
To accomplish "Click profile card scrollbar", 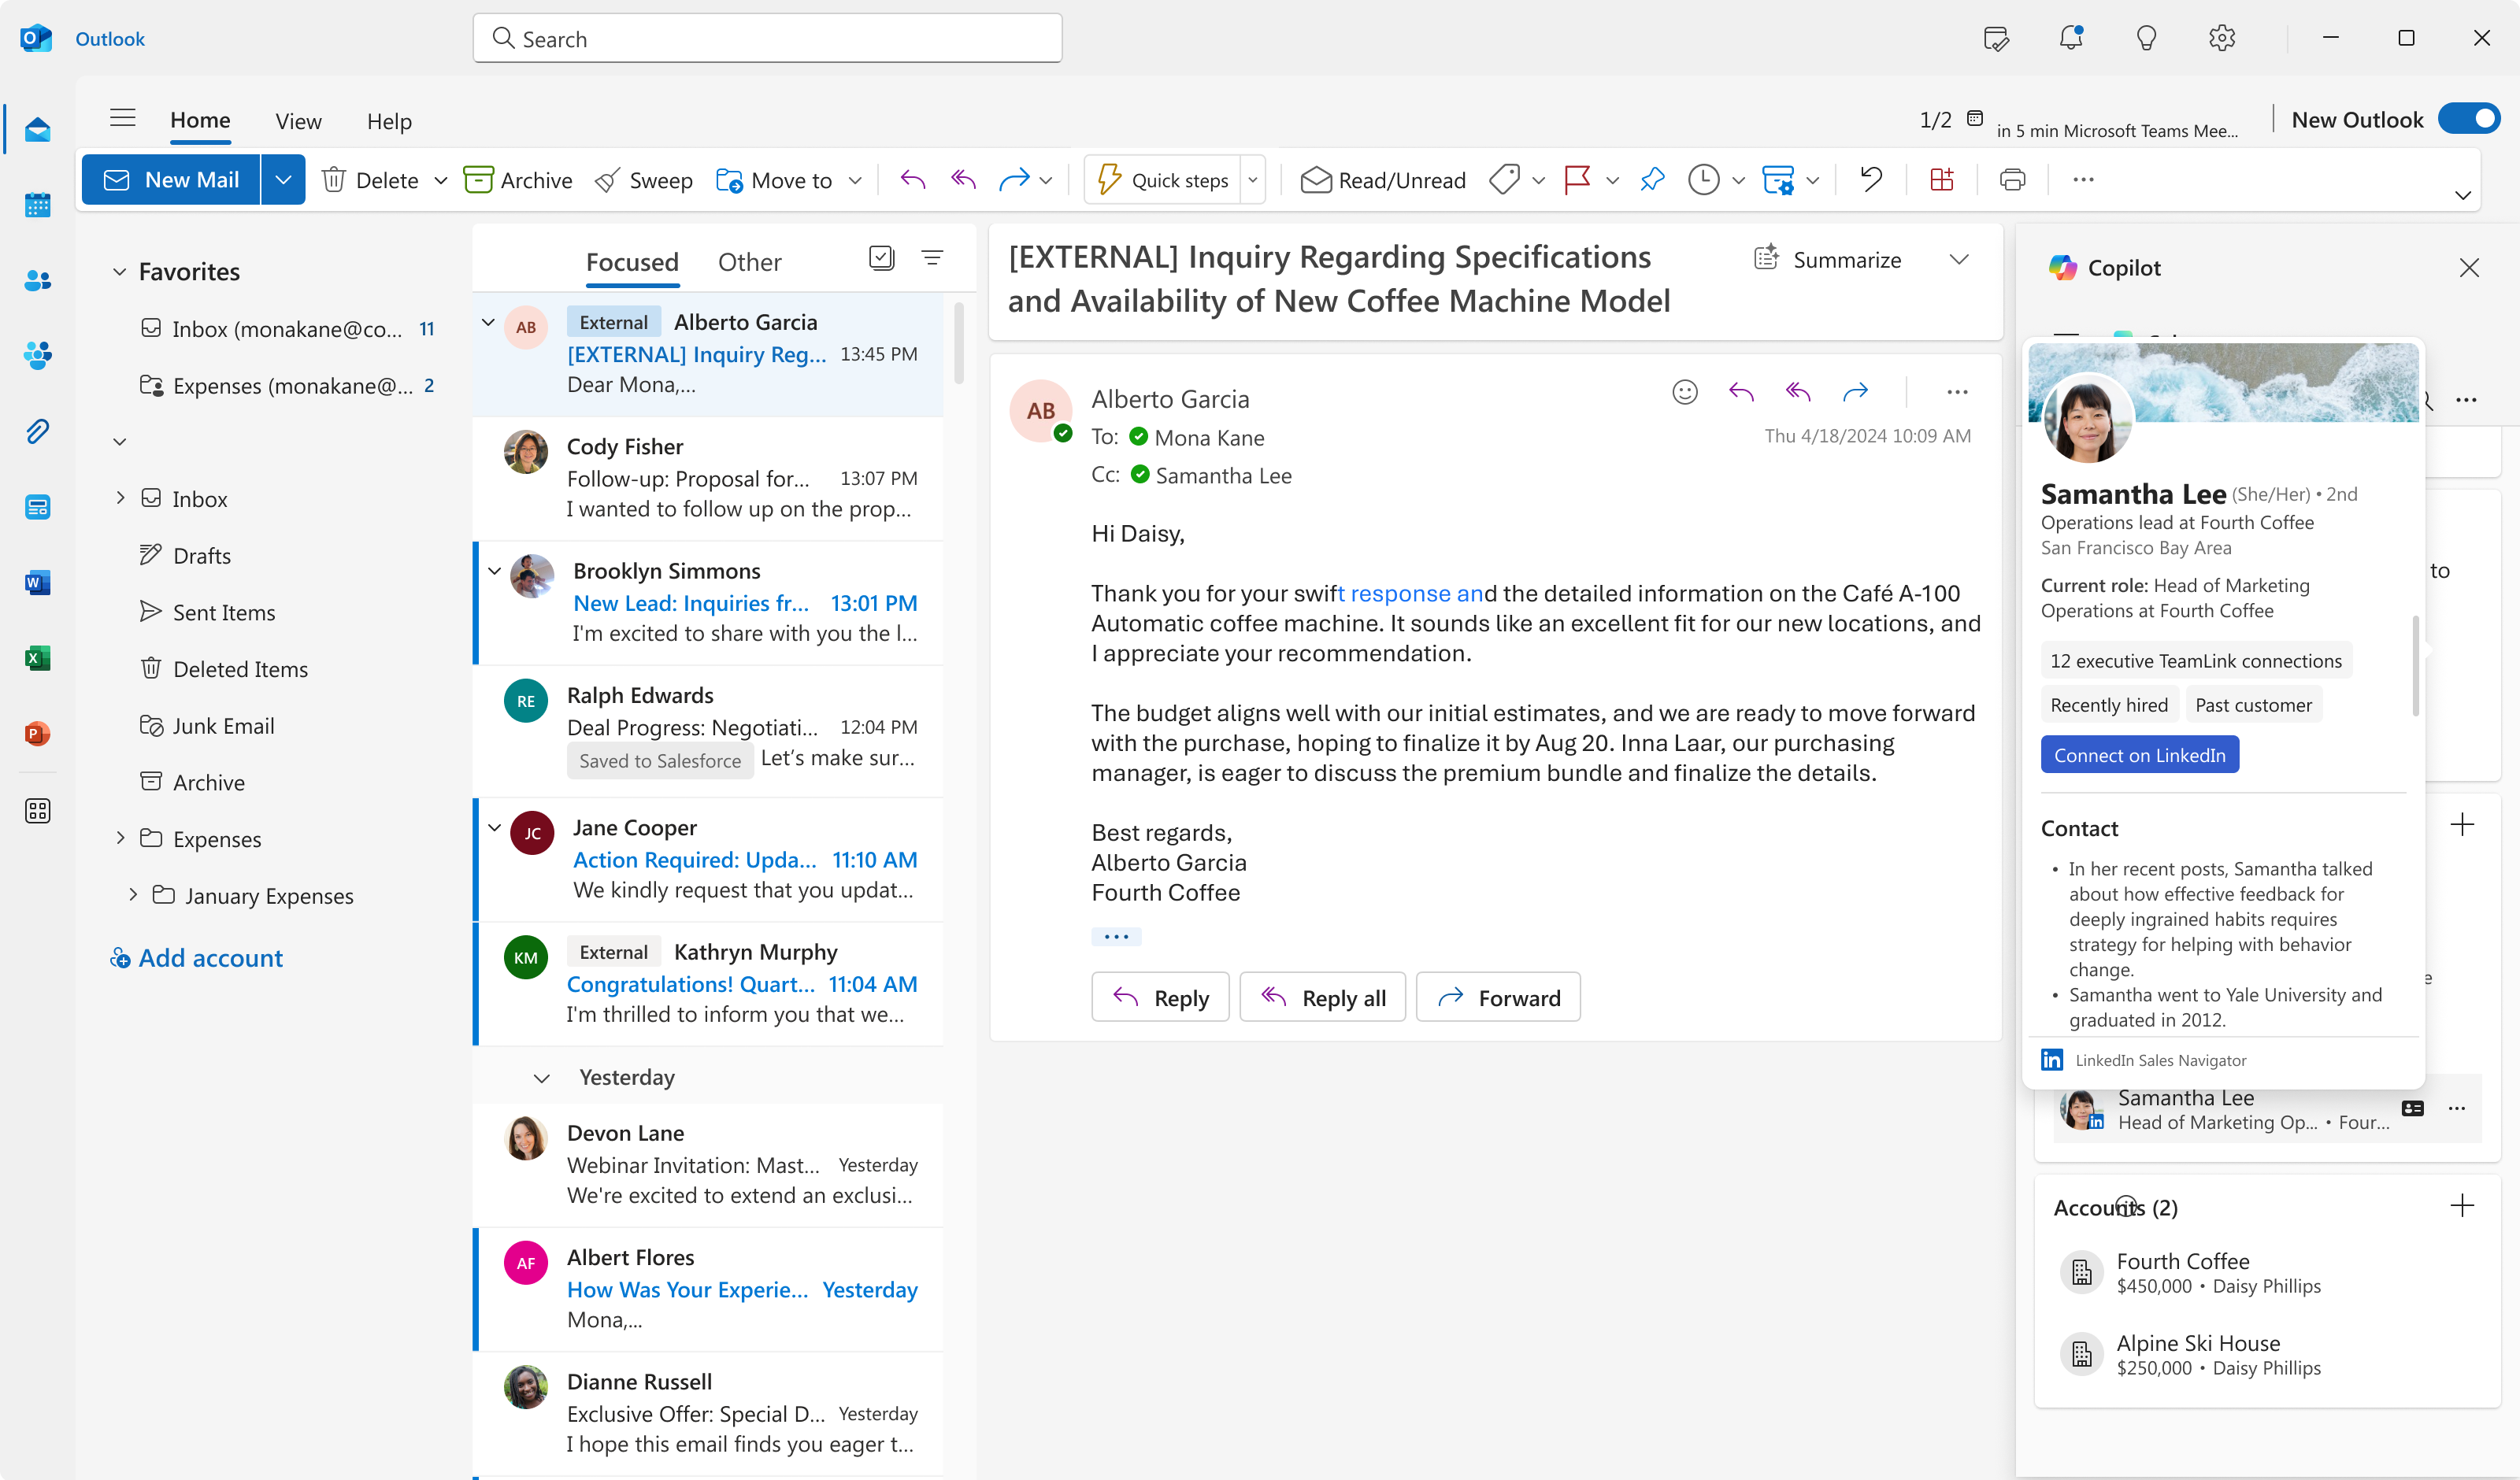I will pyautogui.click(x=2416, y=666).
